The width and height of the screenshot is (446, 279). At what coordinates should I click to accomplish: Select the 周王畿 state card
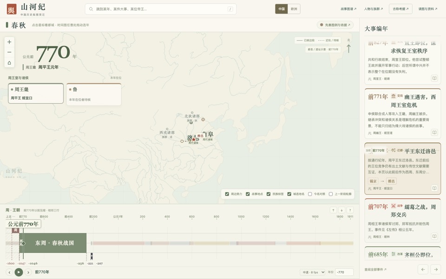coord(36,93)
